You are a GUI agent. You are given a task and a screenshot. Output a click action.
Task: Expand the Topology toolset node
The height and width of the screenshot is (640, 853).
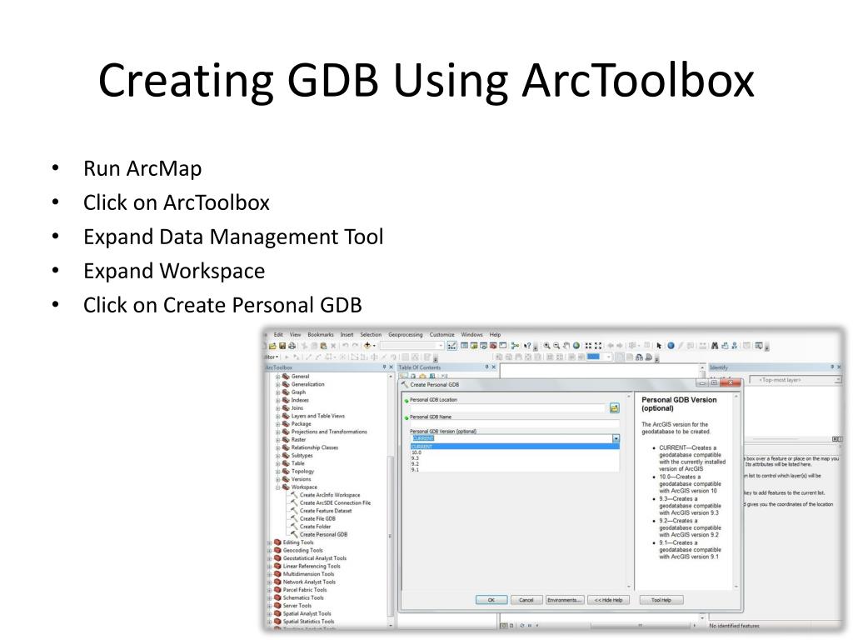(x=277, y=472)
